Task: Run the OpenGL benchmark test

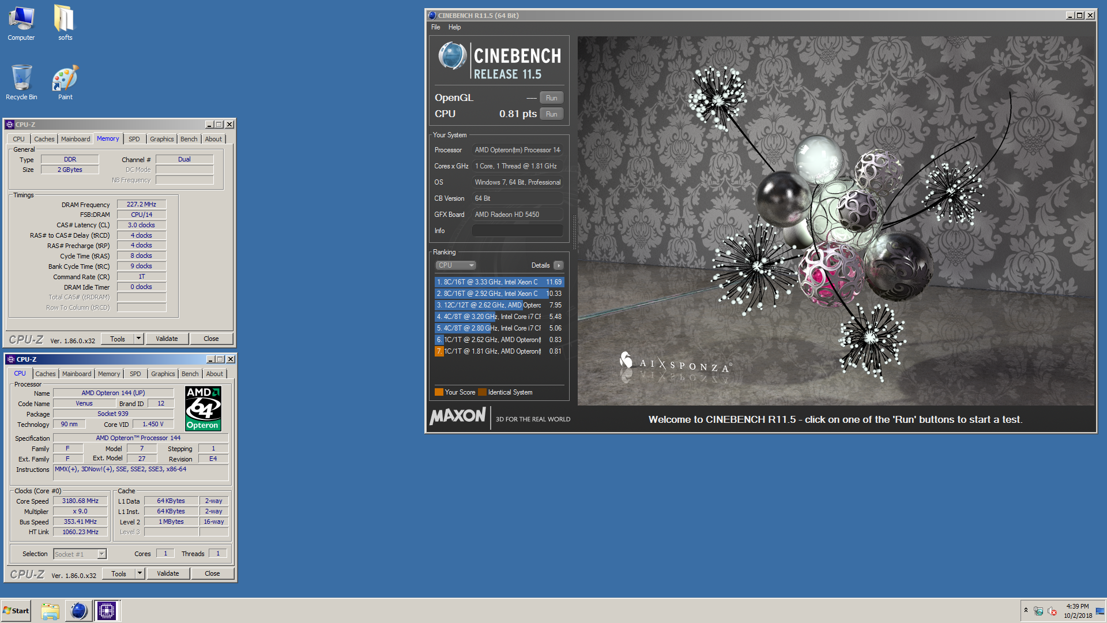Action: 551,98
